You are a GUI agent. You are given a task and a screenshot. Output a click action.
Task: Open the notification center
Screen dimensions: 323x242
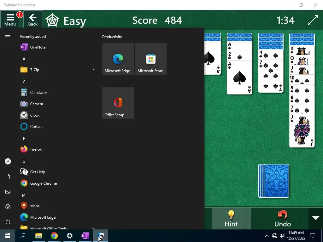(x=313, y=236)
